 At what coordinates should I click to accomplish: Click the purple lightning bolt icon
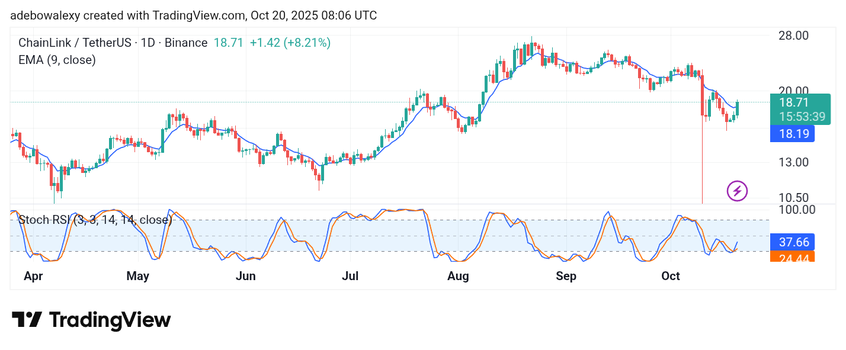tap(737, 191)
